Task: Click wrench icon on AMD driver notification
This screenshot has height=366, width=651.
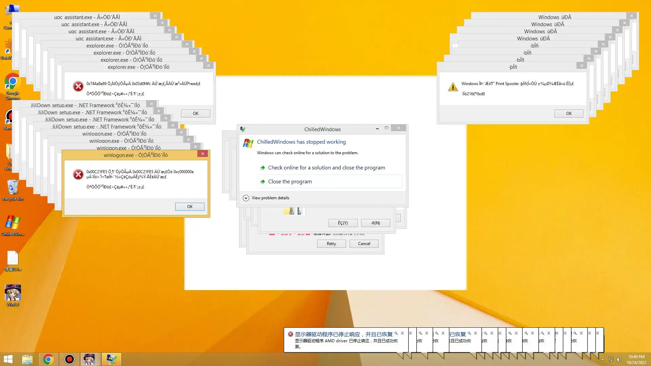Action: point(396,333)
